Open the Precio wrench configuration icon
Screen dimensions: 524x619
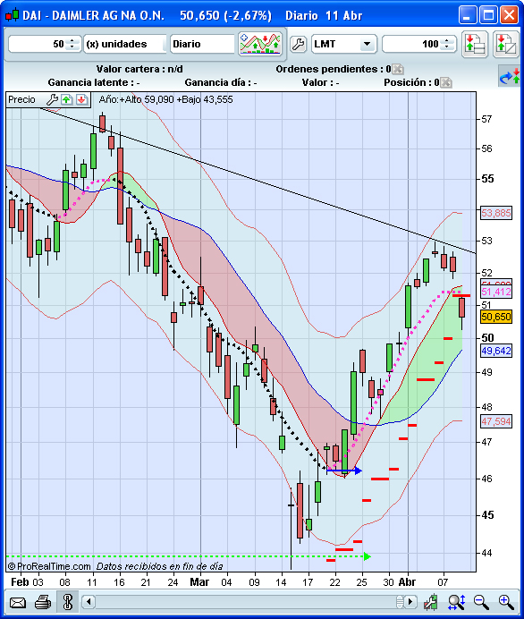pos(52,99)
